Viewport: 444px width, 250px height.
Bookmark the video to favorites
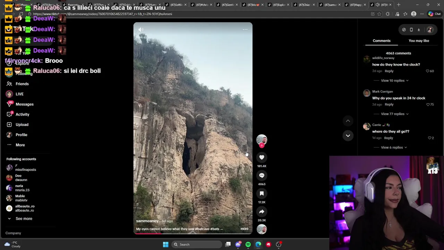[262, 193]
